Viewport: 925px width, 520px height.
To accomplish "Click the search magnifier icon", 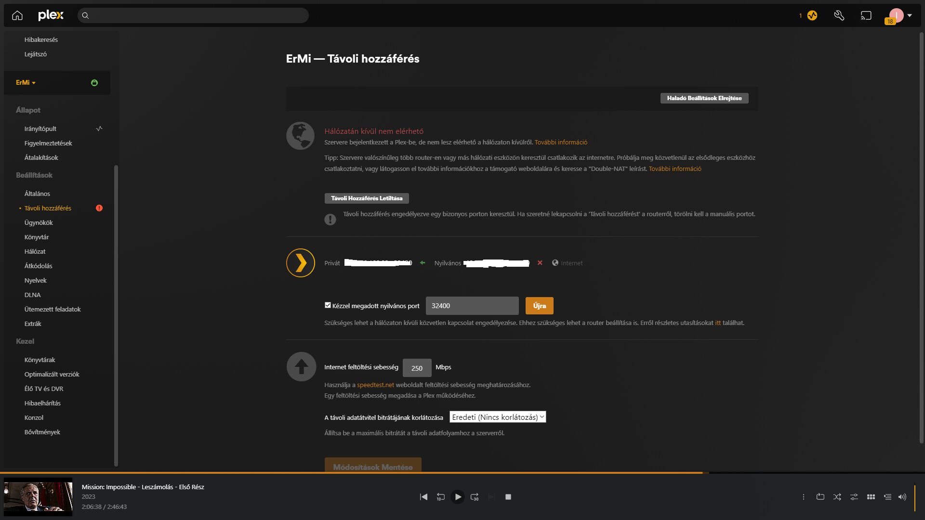I will coord(85,15).
